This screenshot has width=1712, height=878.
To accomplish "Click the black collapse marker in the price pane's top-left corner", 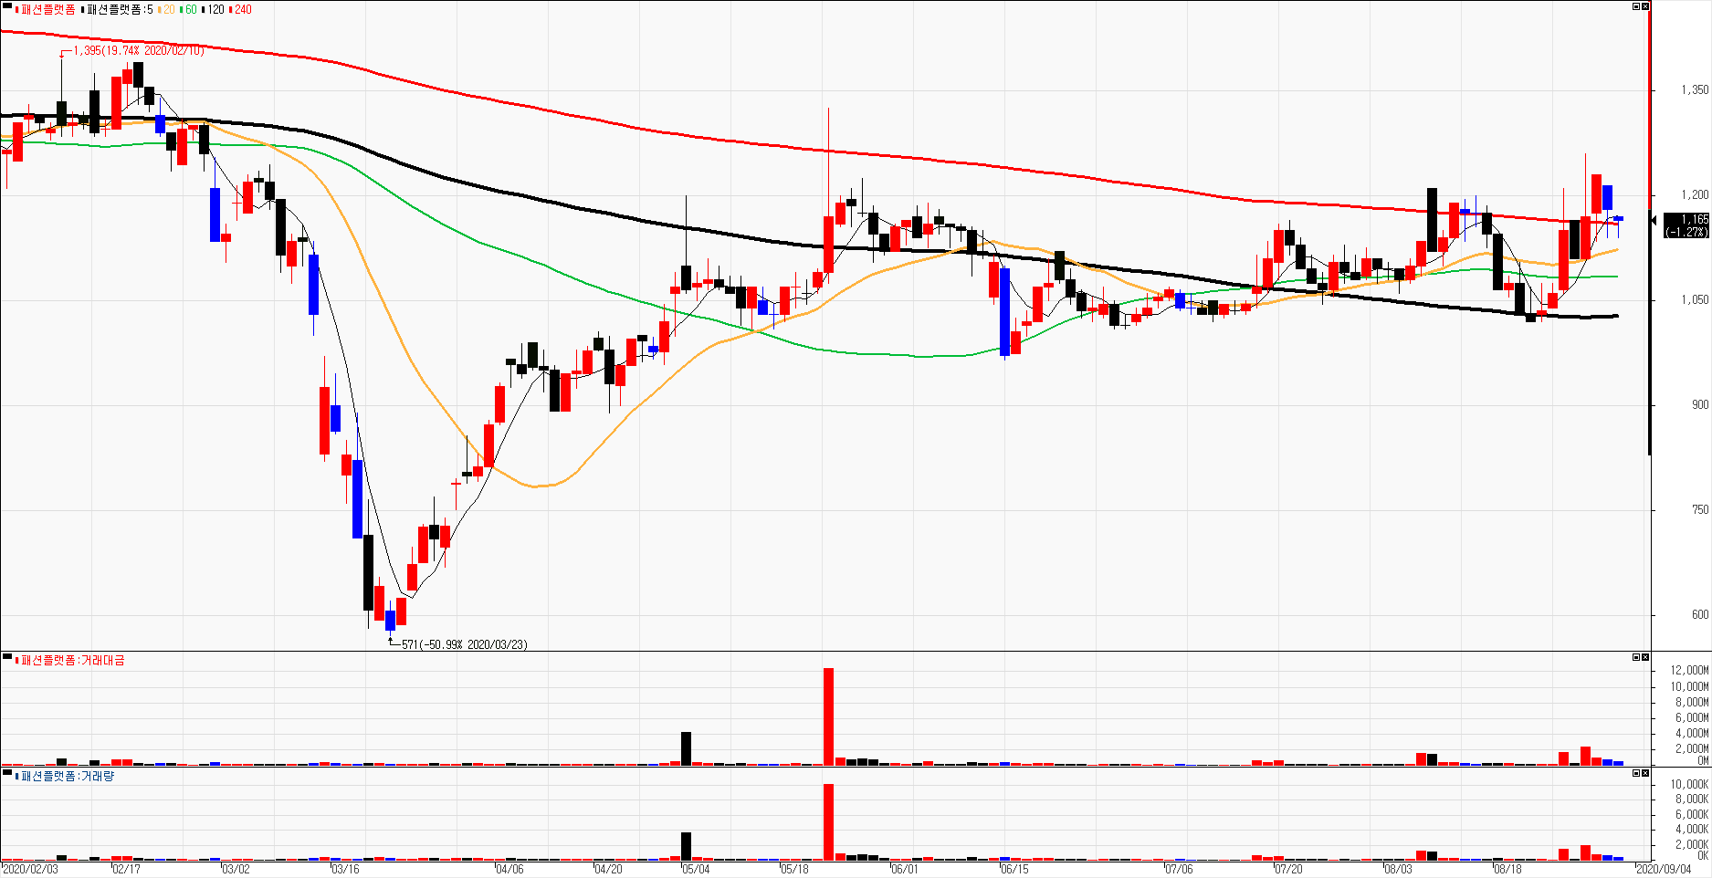I will click(7, 7).
